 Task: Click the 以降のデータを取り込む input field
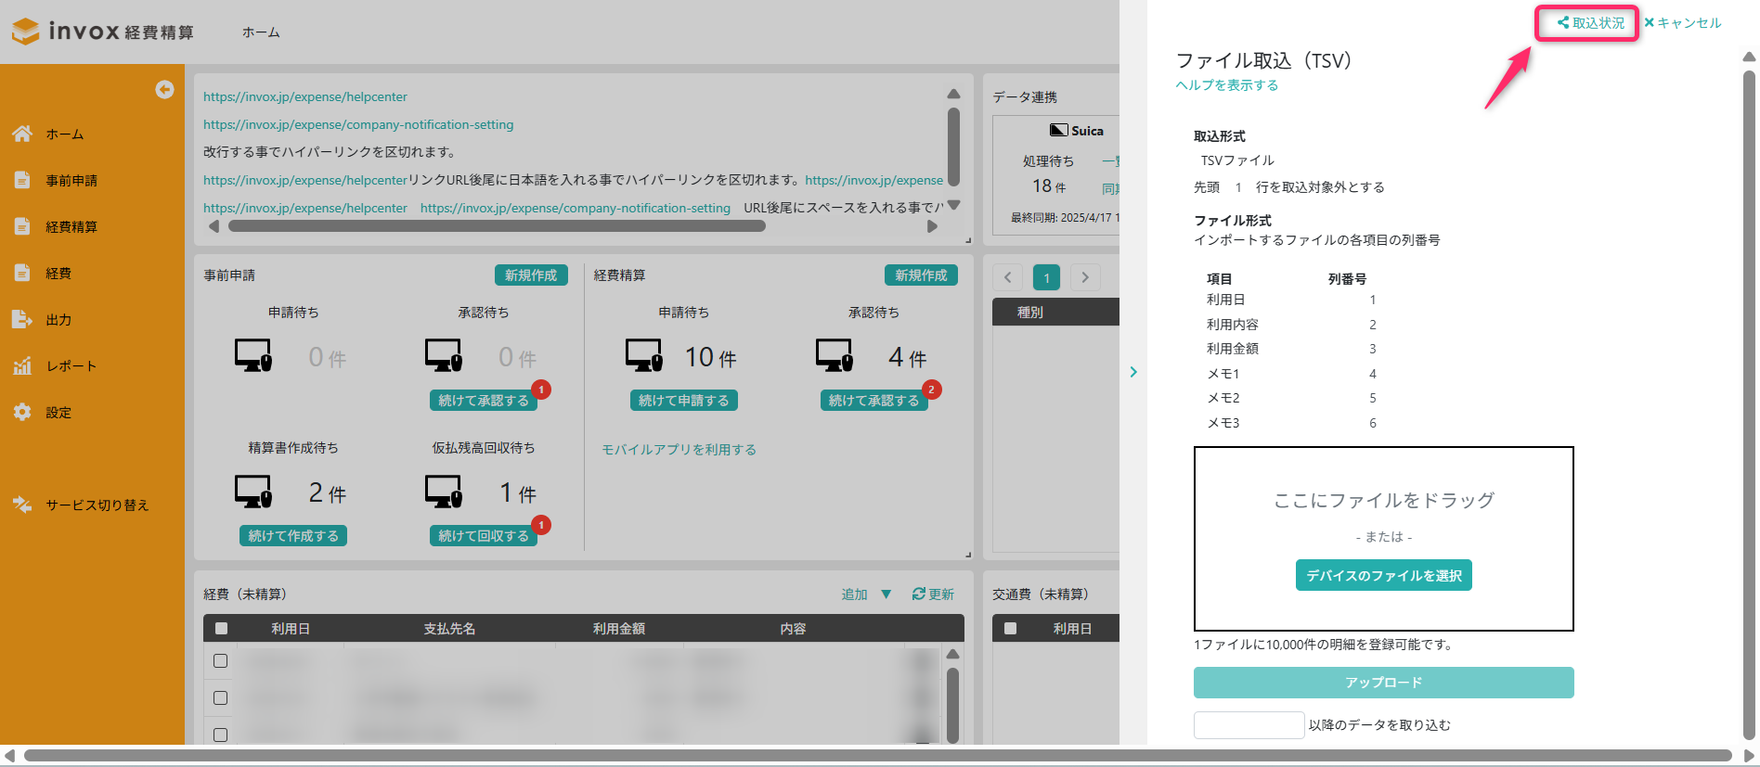[1249, 725]
